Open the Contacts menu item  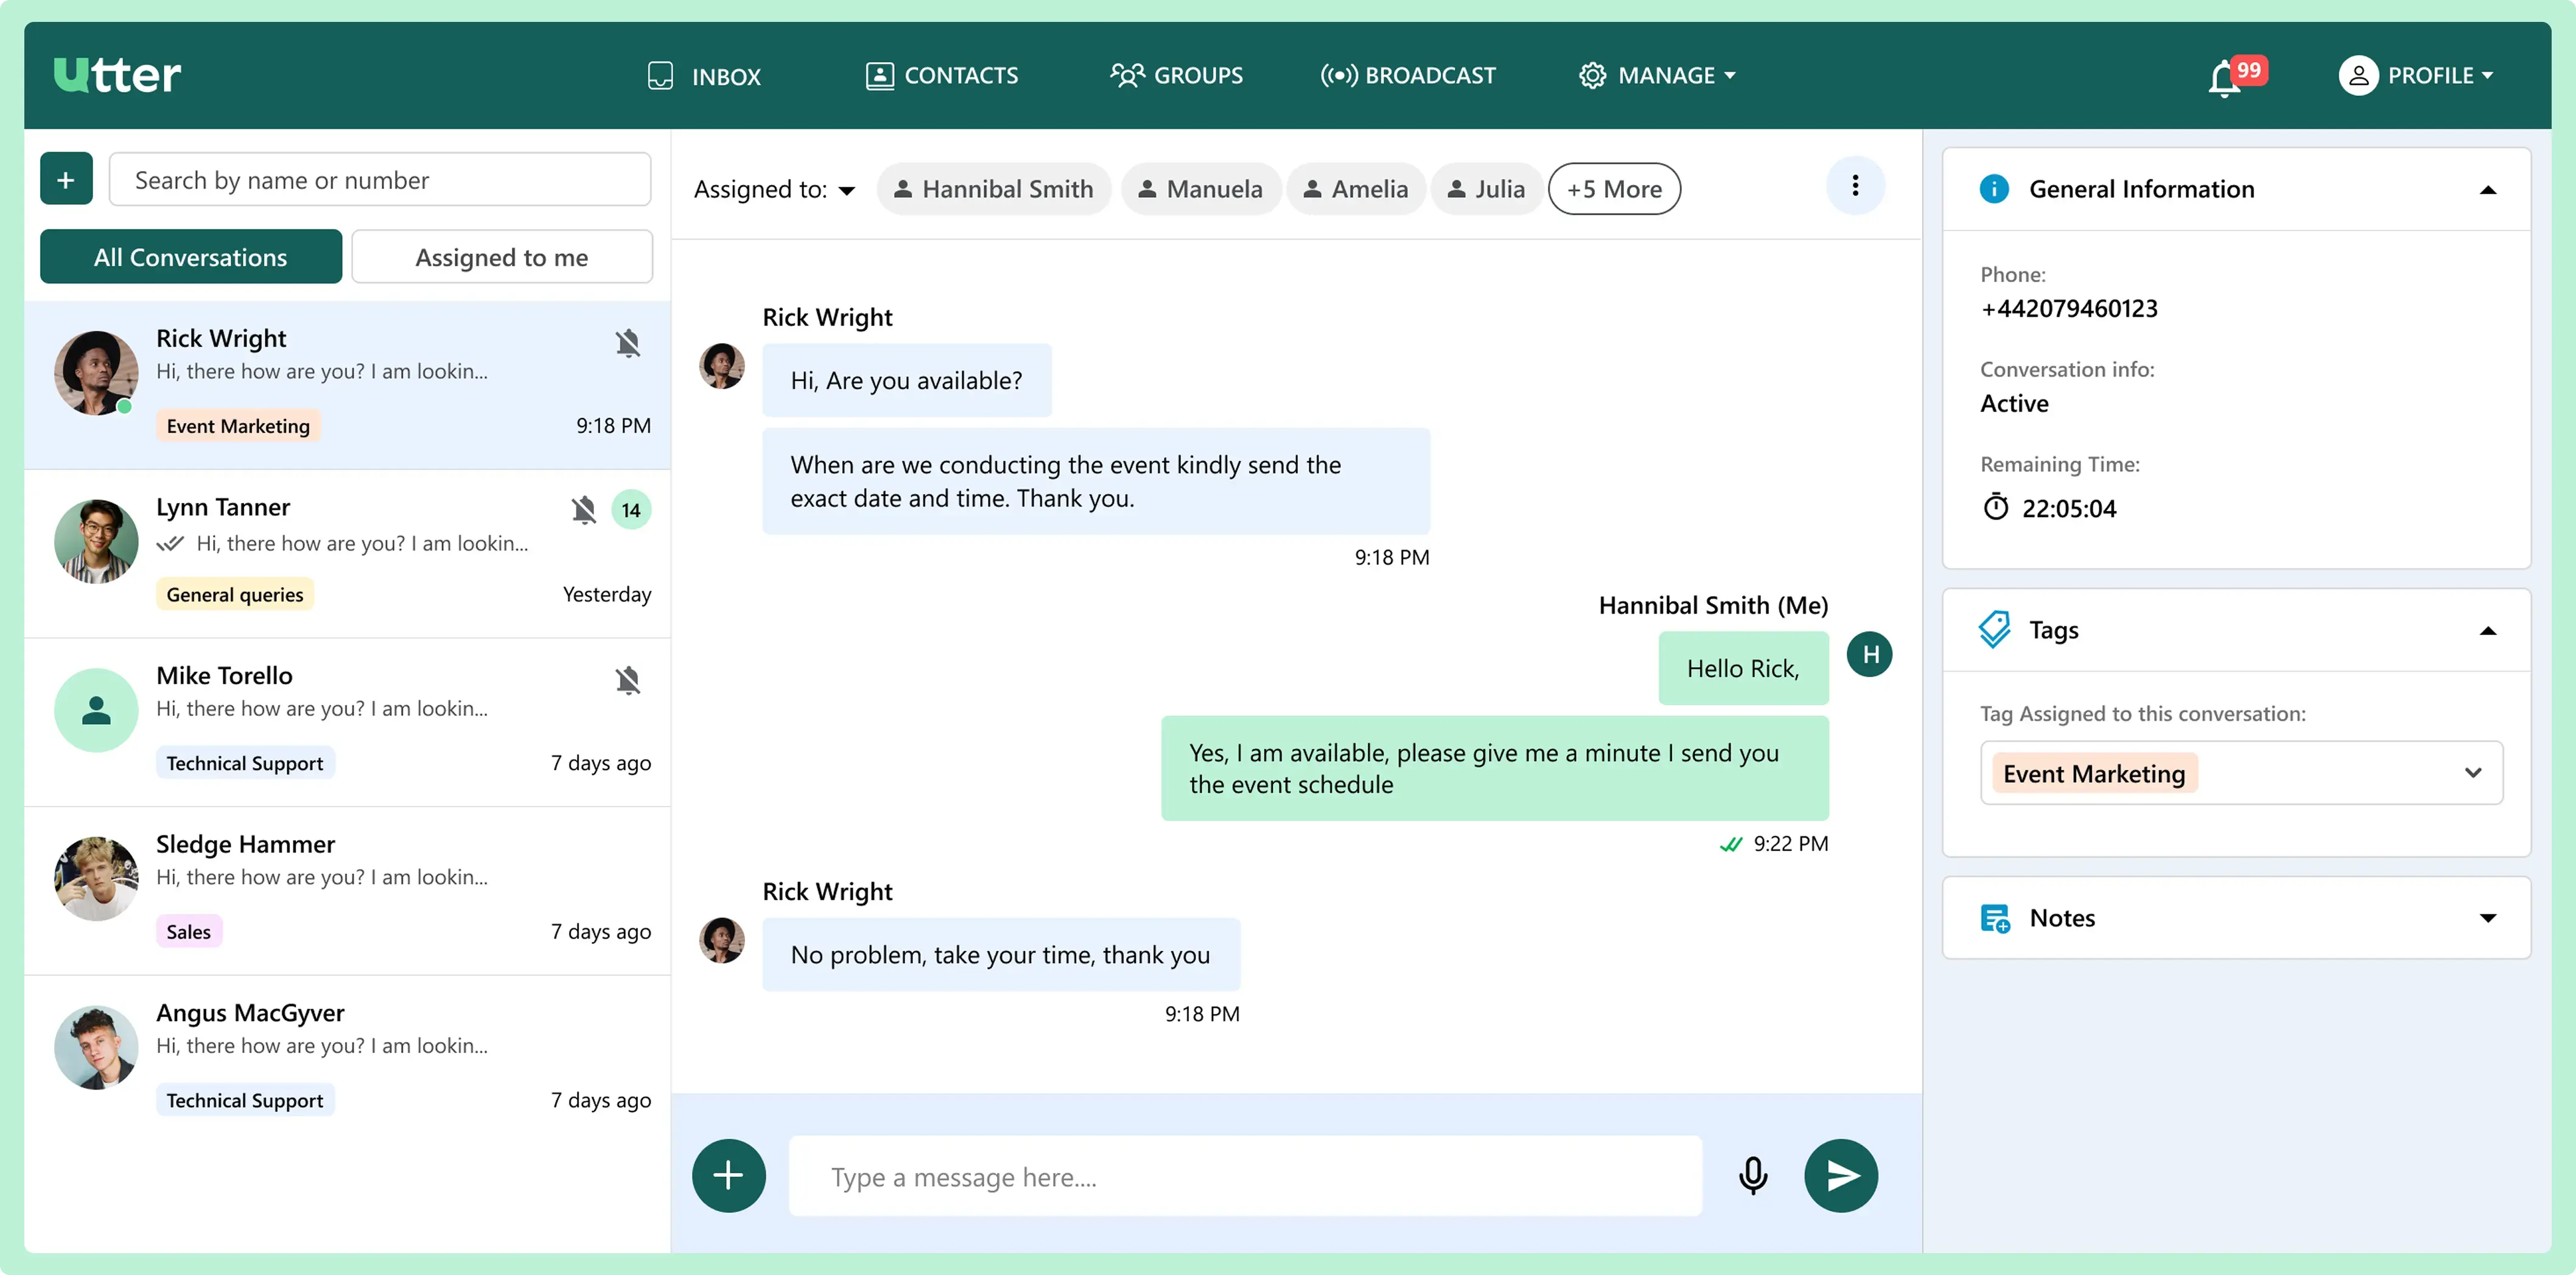pyautogui.click(x=941, y=76)
